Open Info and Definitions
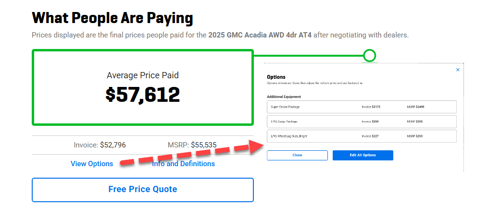This screenshot has height=219, width=488. coord(183,164)
